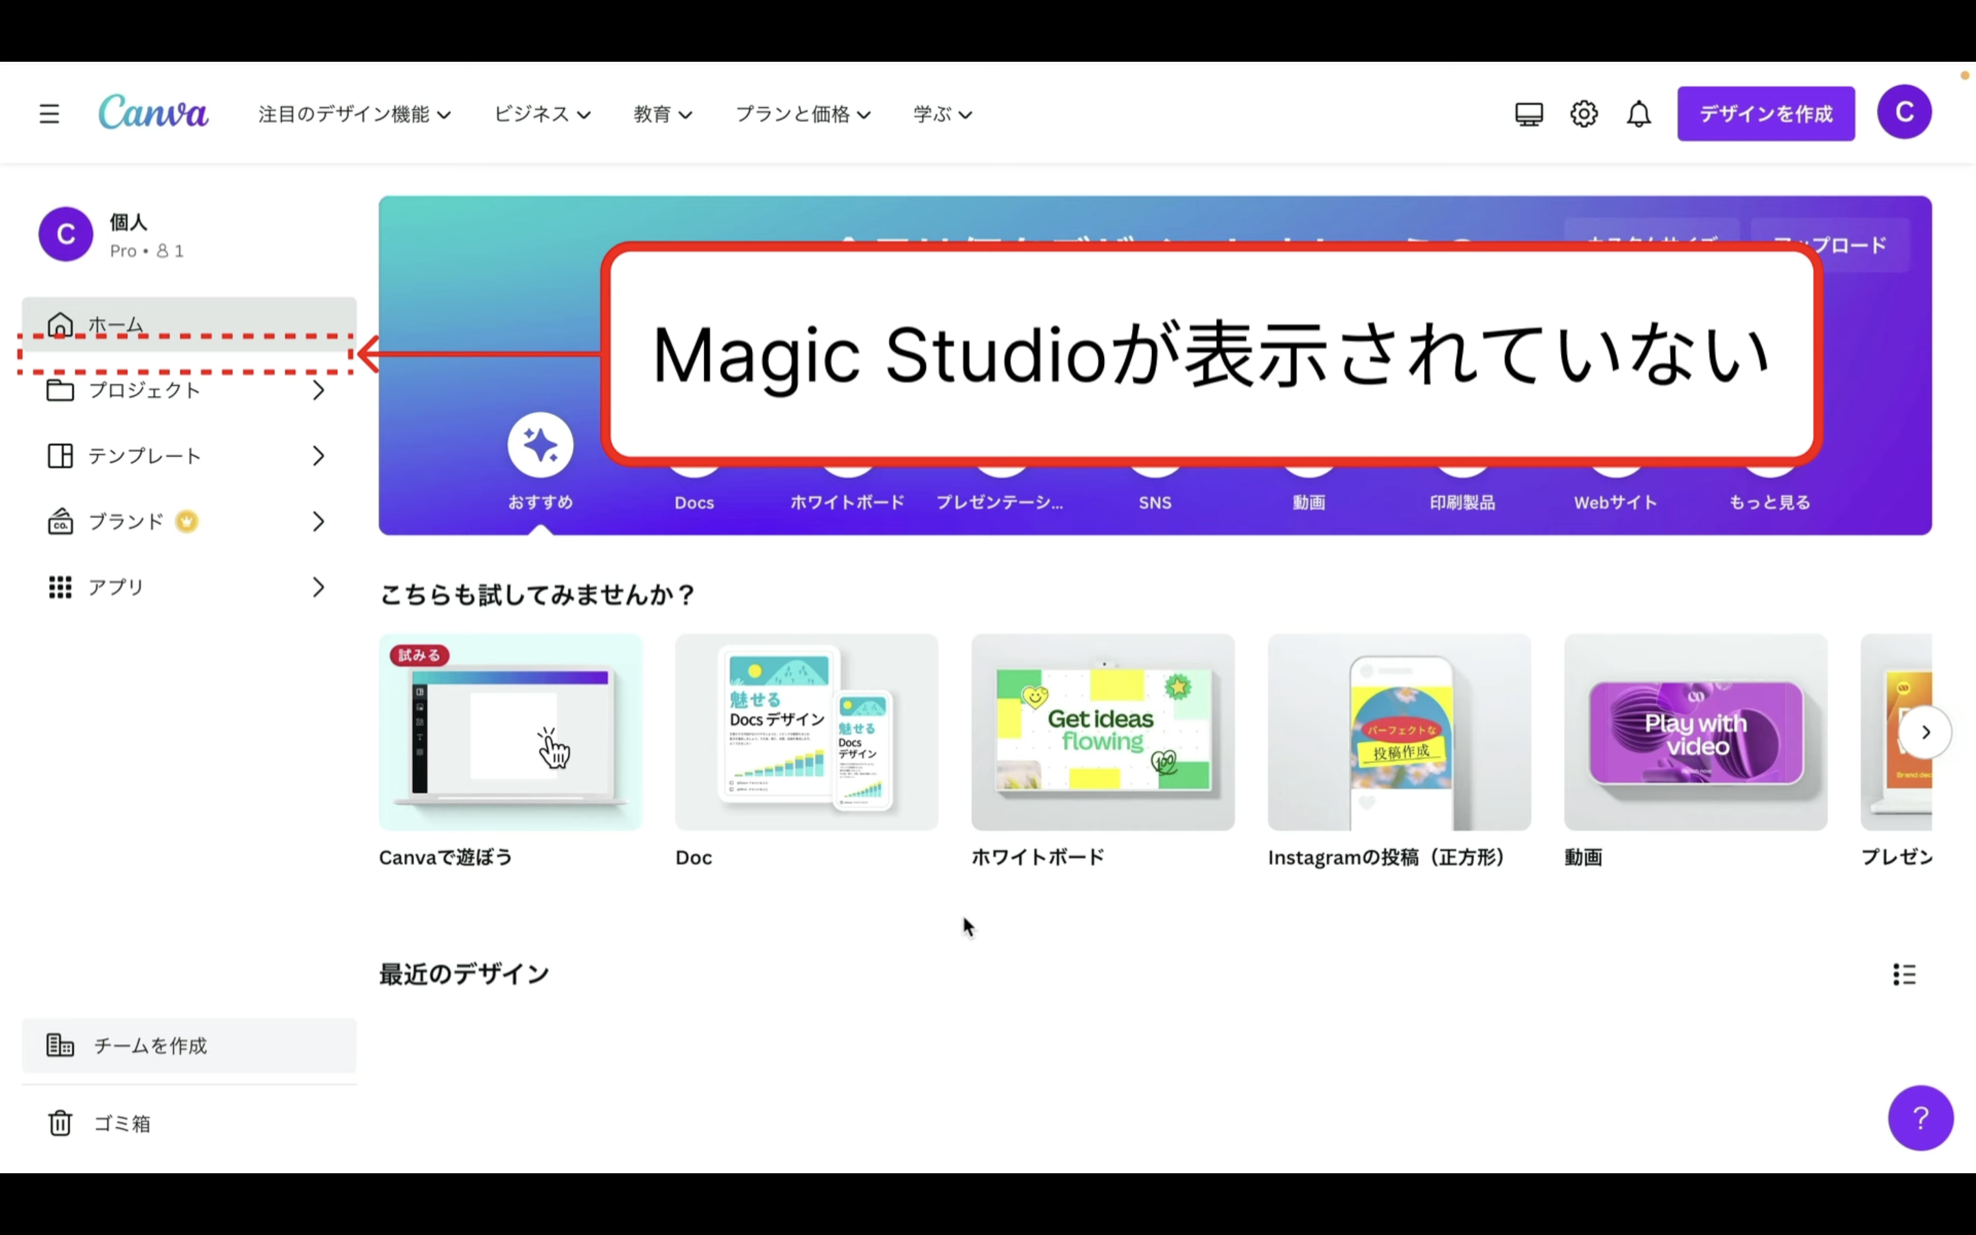Screen dimensions: 1976x1235
Task: Click the おすすめ sparkle icon
Action: tap(540, 445)
